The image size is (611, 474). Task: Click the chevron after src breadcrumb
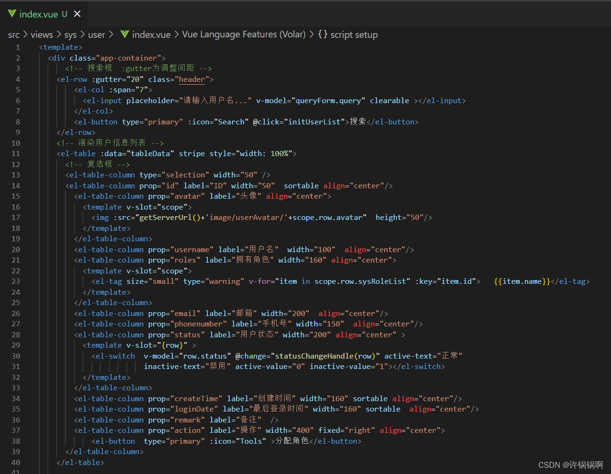[x=25, y=35]
